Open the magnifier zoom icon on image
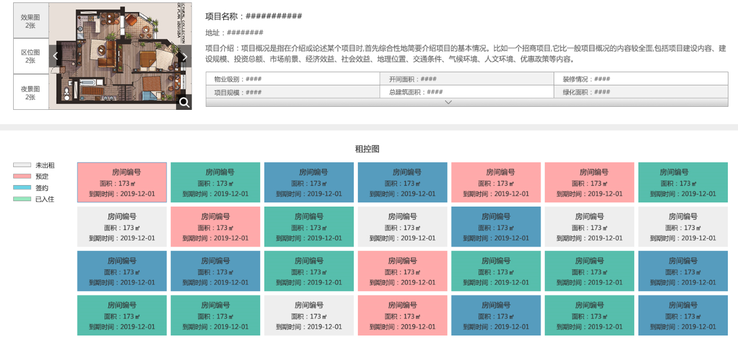This screenshot has width=738, height=357. coord(184,102)
